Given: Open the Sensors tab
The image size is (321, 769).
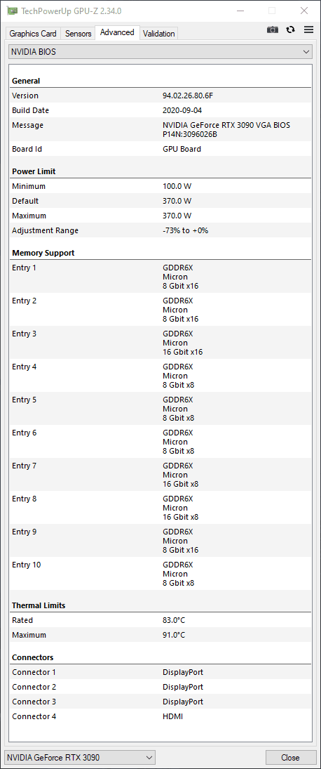Looking at the screenshot, I should [x=78, y=33].
